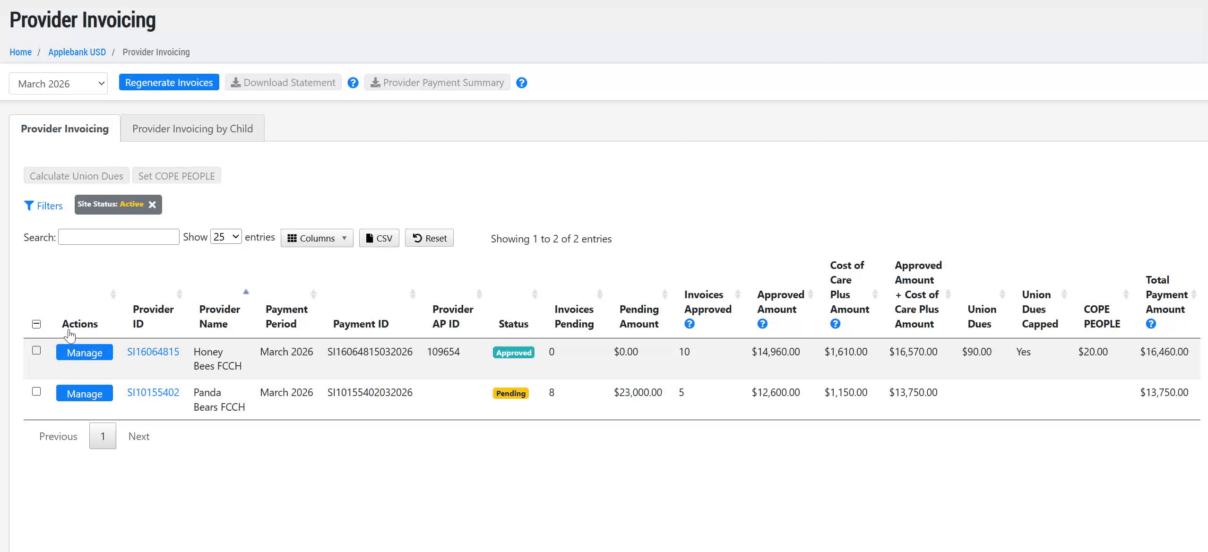Toggle the select-all header checkbox
1208x552 pixels.
pos(36,324)
